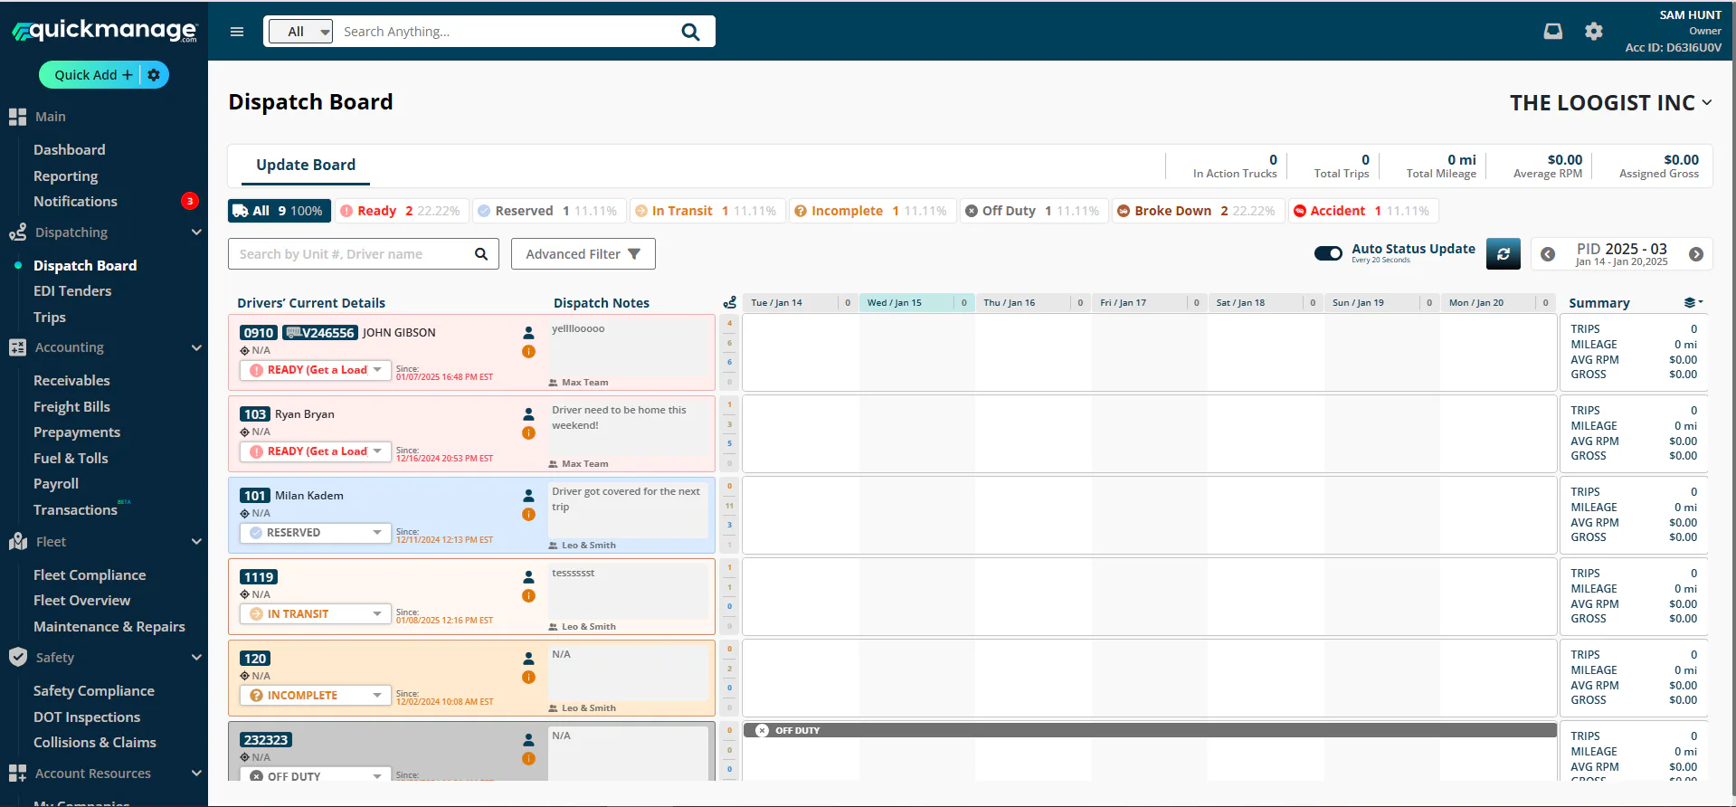Expand THE LOOGIST INC company selector
The height and width of the screenshot is (807, 1736).
1611,103
